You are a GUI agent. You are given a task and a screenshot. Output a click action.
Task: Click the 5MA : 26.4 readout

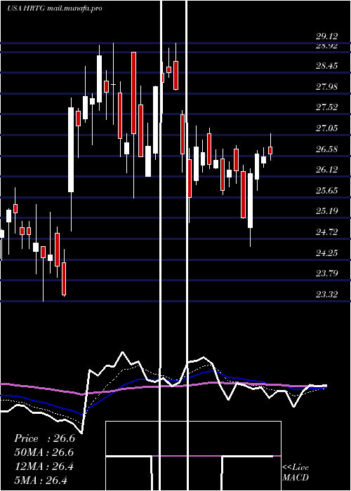click(x=41, y=480)
